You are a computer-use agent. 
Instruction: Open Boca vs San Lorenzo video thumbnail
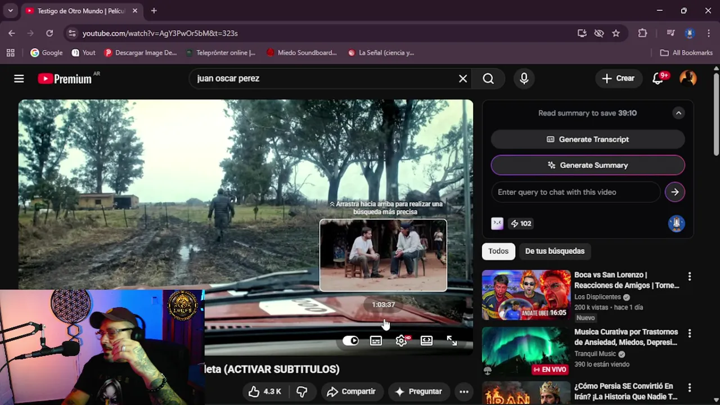pos(526,295)
